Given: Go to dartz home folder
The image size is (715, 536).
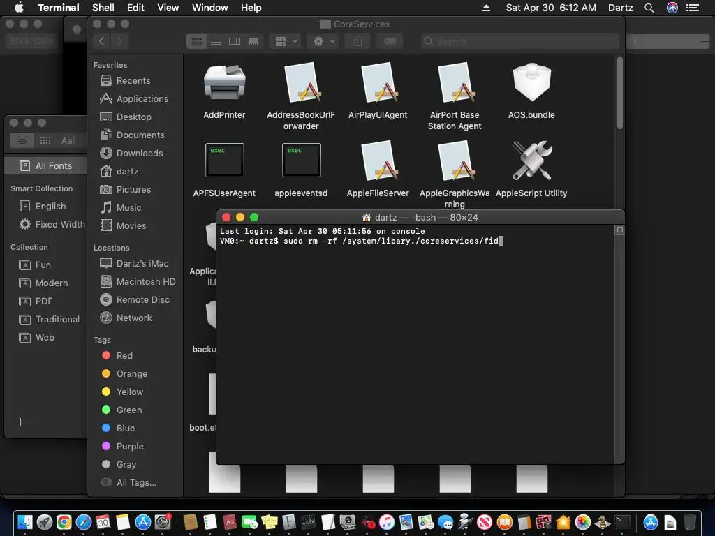Looking at the screenshot, I should pyautogui.click(x=119, y=172).
